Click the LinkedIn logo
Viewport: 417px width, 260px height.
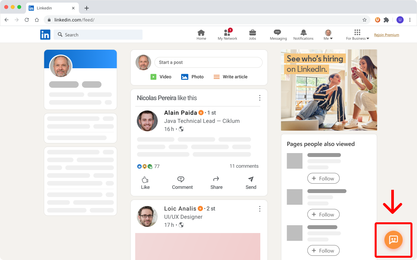(x=45, y=35)
